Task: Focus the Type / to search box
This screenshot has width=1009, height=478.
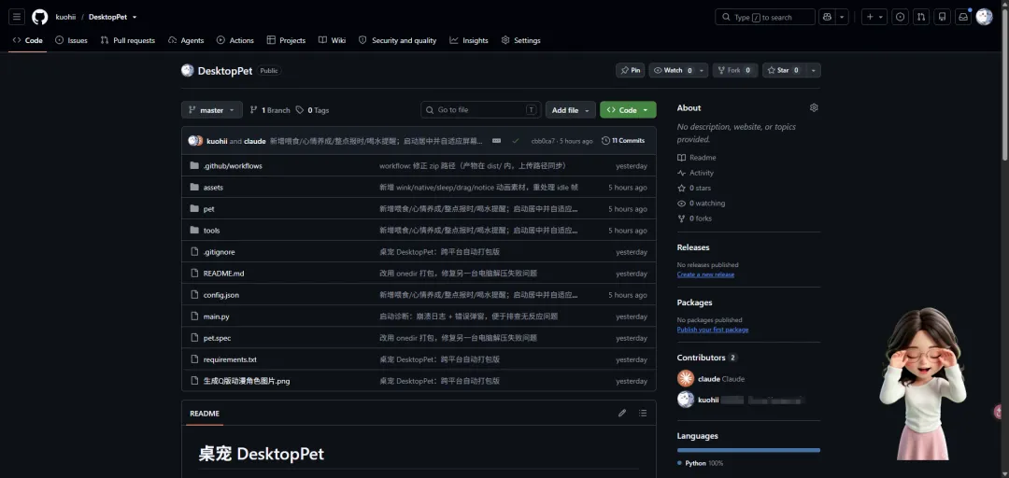Action: [764, 17]
